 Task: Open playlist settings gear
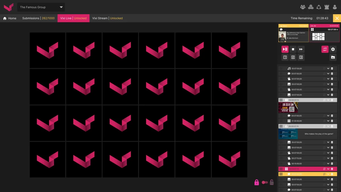coord(333,49)
